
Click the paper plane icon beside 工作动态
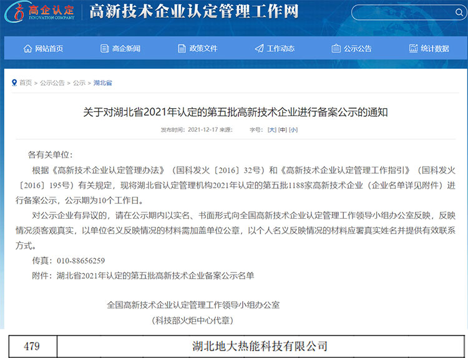[x=259, y=49]
